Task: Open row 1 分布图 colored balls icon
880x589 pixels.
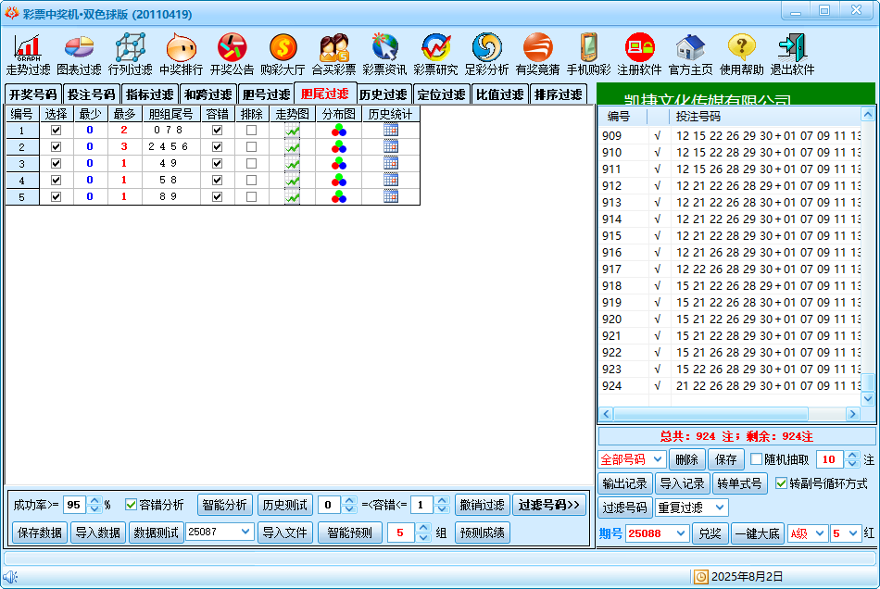Action: [x=339, y=131]
